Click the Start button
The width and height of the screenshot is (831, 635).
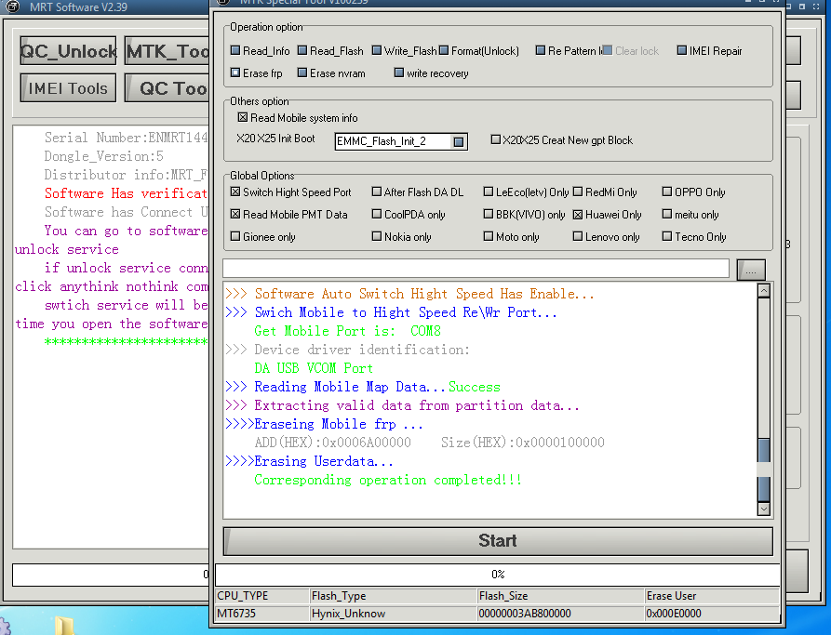[x=498, y=541]
